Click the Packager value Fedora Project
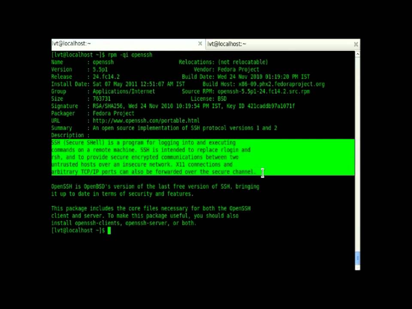The width and height of the screenshot is (412, 309). coord(113,113)
